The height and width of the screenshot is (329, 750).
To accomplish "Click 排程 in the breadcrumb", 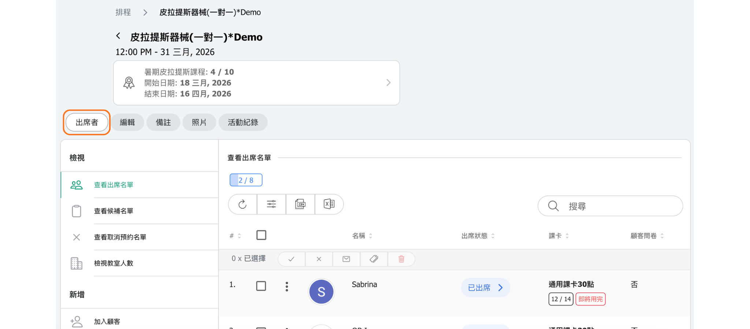I will click(123, 12).
